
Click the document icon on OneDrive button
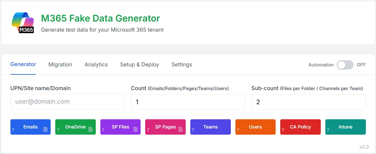point(91,129)
